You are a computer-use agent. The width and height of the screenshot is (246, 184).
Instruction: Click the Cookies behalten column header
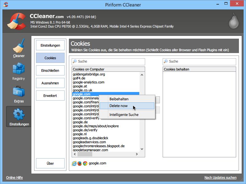tap(199, 69)
